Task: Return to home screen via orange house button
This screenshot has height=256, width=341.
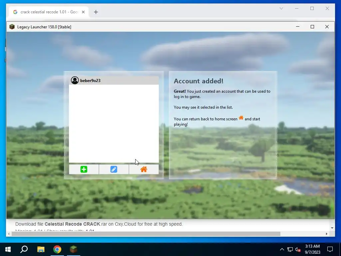Action: [144, 169]
